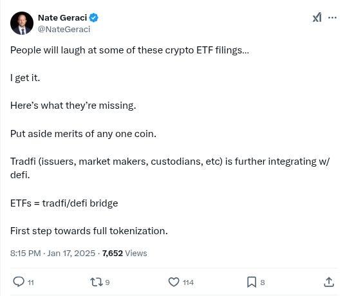Open the three-dot more options menu
The image size is (345, 296).
pyautogui.click(x=332, y=17)
